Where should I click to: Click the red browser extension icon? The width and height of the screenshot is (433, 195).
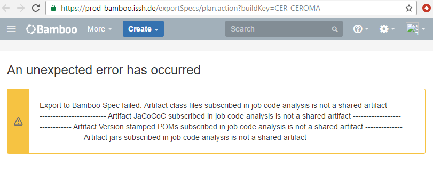[x=427, y=9]
